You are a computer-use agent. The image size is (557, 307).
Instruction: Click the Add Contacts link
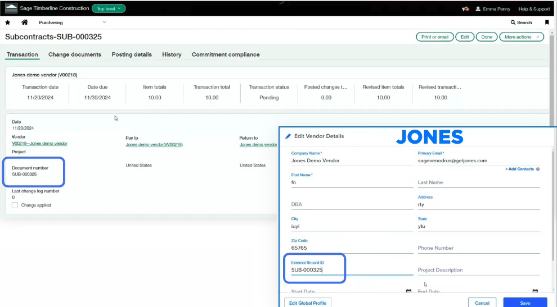pos(519,169)
